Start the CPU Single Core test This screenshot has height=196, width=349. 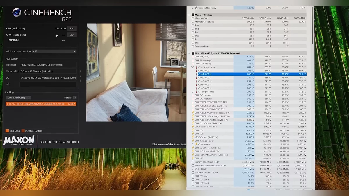[72, 35]
